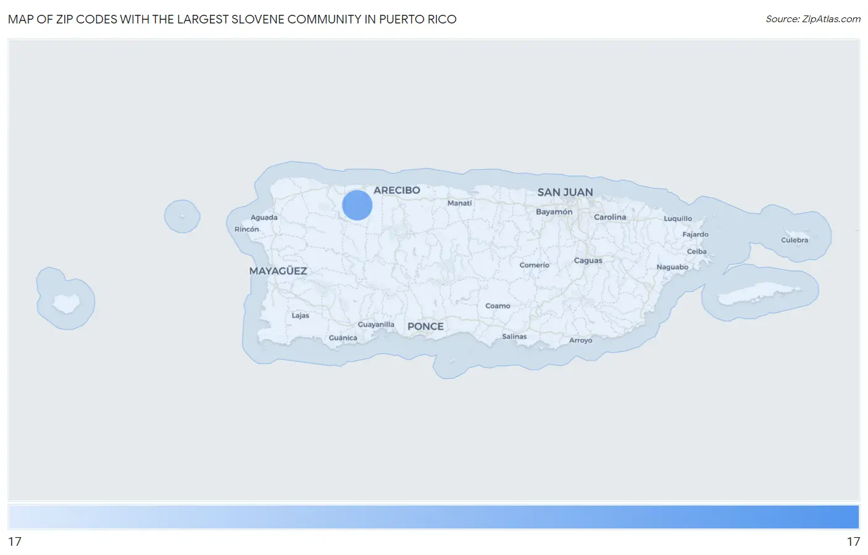The width and height of the screenshot is (868, 555).
Task: Click the Coamo town label
Action: coord(498,306)
